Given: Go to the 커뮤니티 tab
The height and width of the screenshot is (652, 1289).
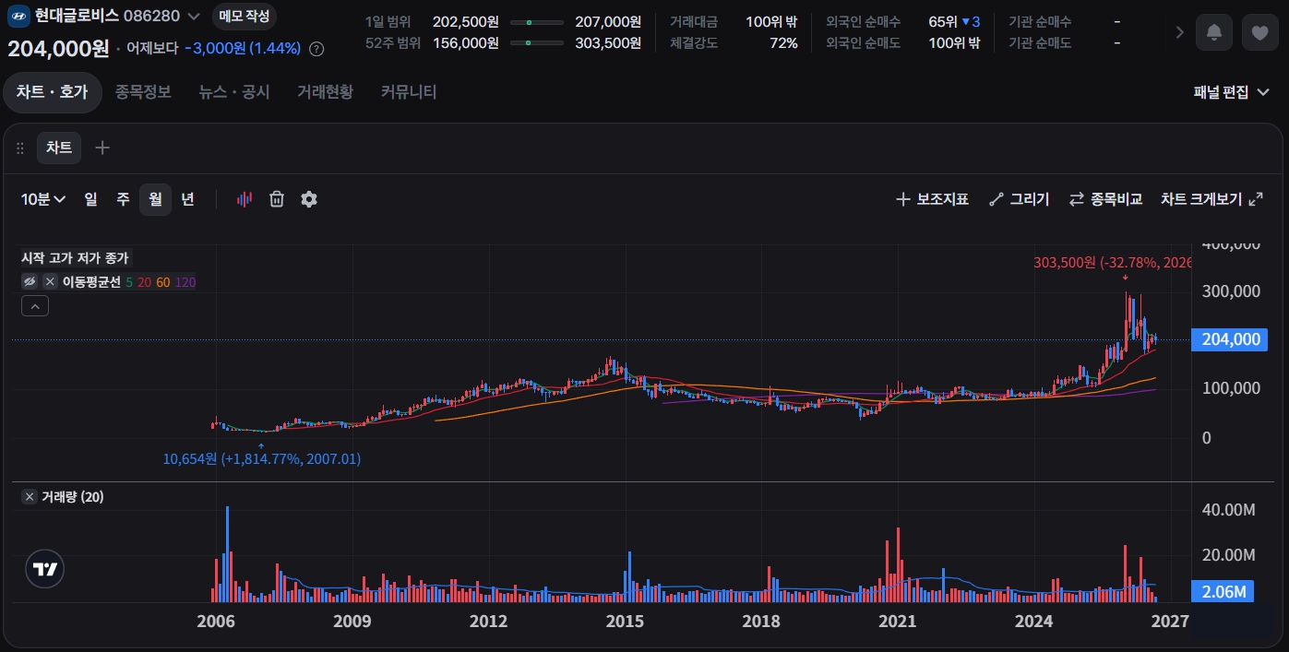Looking at the screenshot, I should pos(409,92).
